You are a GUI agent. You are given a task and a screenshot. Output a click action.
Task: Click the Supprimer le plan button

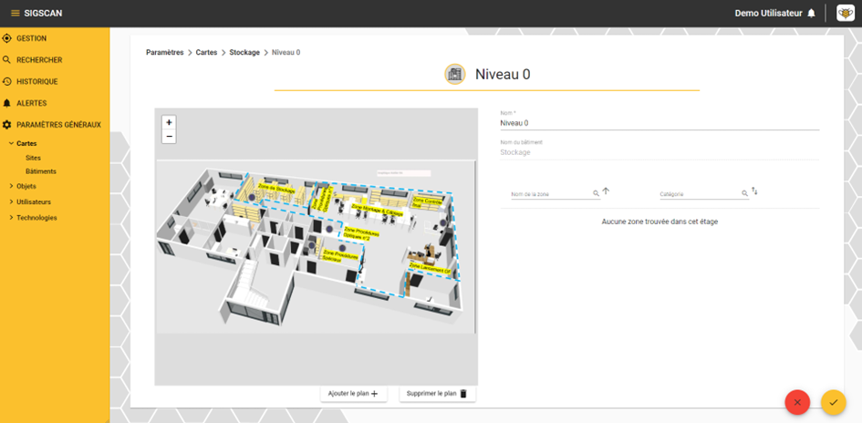tap(438, 393)
